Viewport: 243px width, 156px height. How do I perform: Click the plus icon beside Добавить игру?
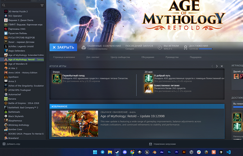click(4, 144)
